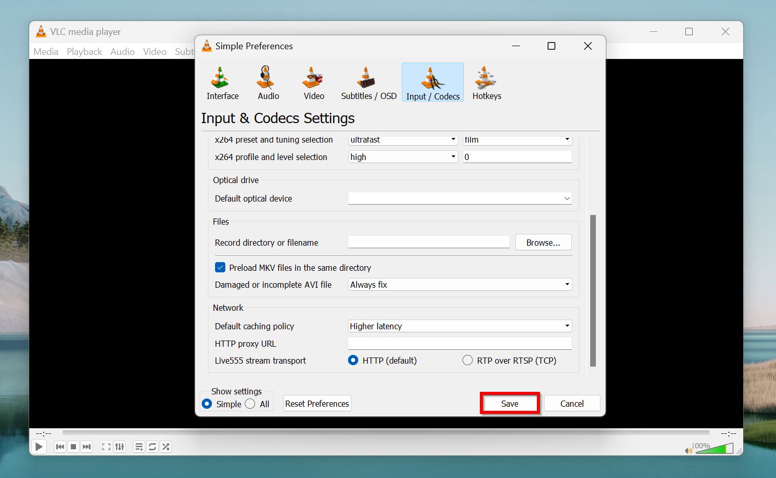
Task: Toggle the playlist icon
Action: click(x=139, y=447)
